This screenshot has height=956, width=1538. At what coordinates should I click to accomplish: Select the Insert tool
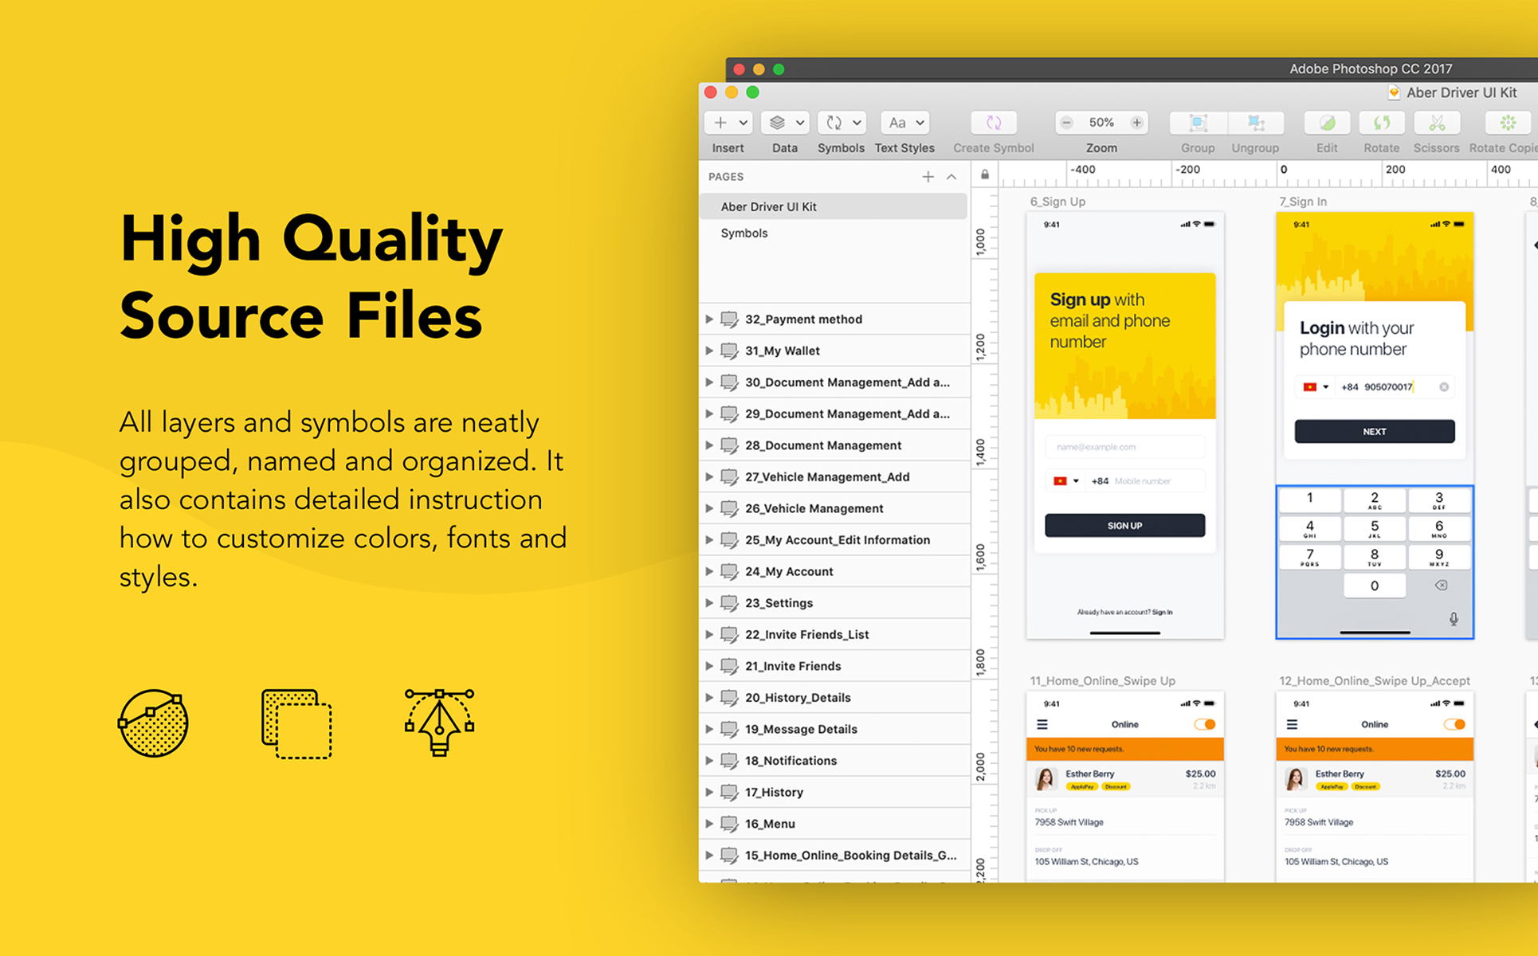(x=727, y=123)
